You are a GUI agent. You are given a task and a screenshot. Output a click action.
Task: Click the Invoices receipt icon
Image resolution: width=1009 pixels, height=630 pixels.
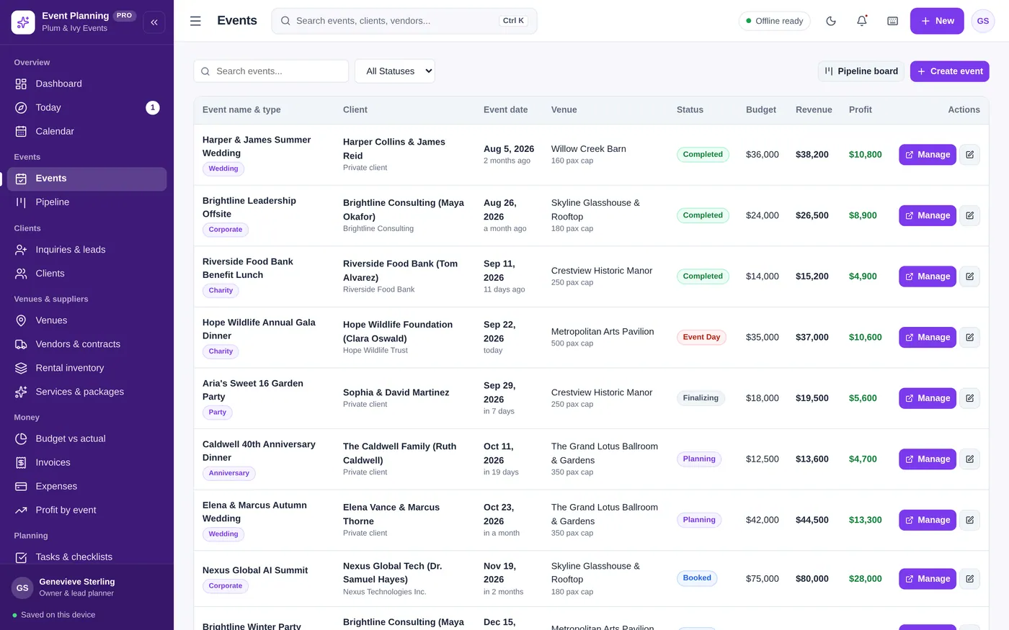pos(21,462)
